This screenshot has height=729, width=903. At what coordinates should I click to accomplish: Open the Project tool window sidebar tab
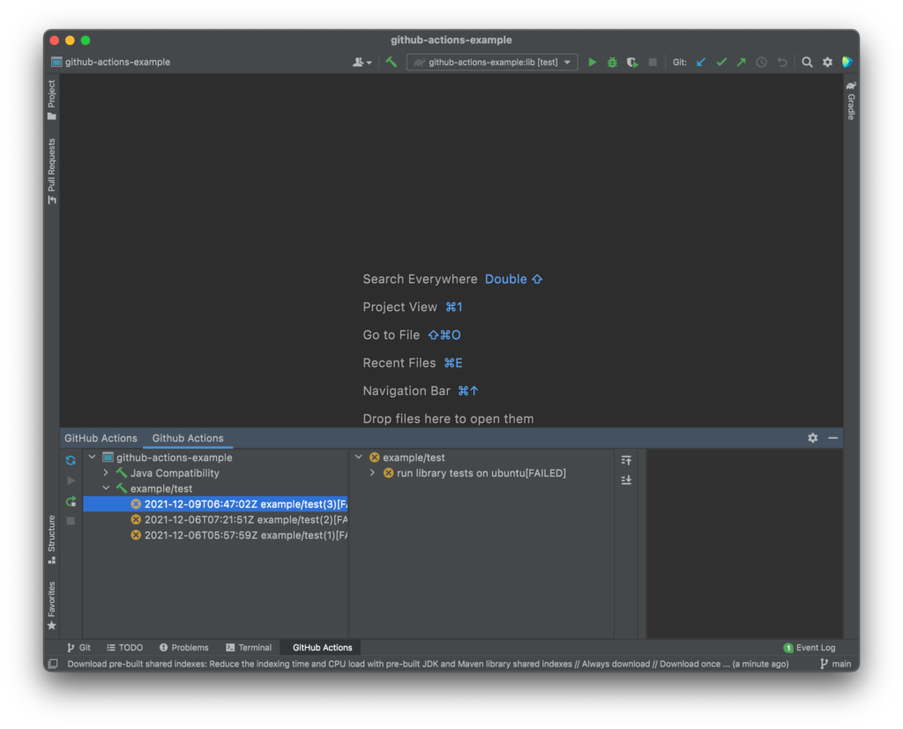pyautogui.click(x=52, y=100)
